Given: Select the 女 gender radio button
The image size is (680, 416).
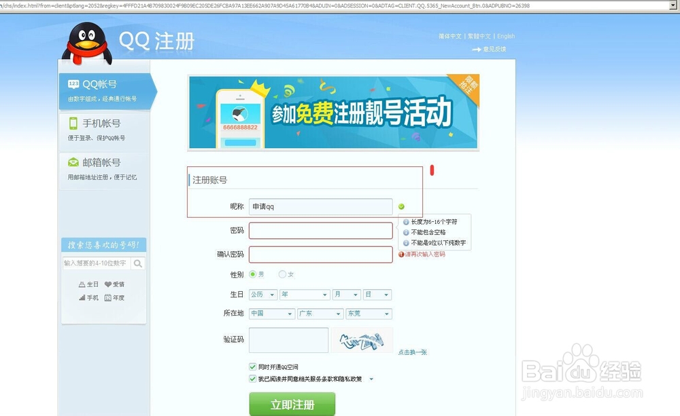Looking at the screenshot, I should point(282,274).
